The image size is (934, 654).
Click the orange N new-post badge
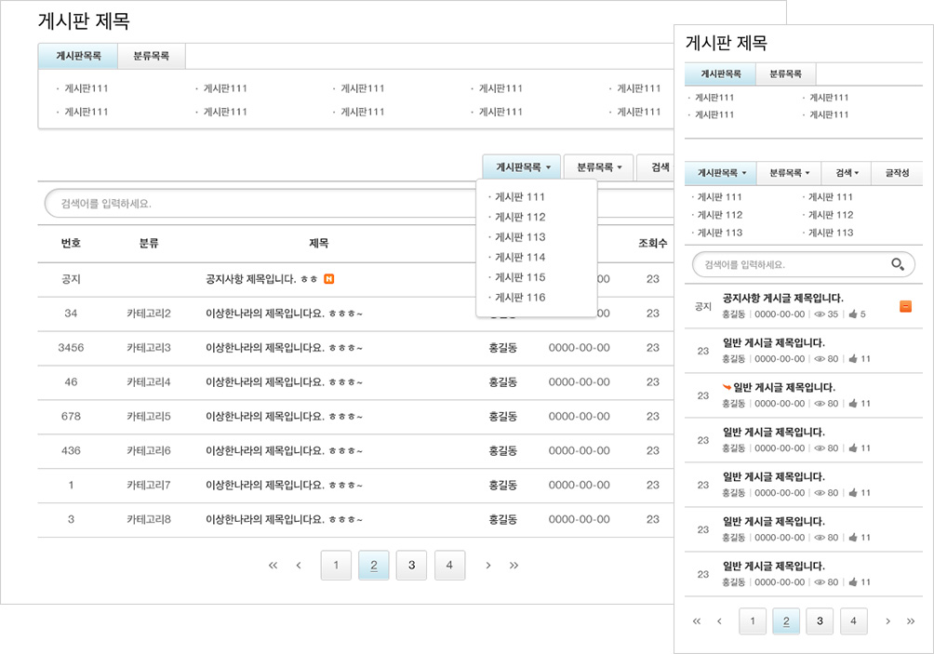tap(329, 278)
